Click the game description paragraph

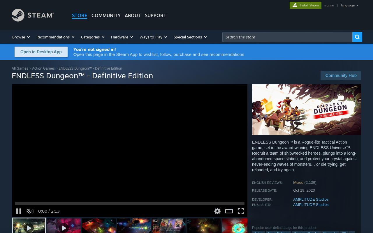(305, 156)
